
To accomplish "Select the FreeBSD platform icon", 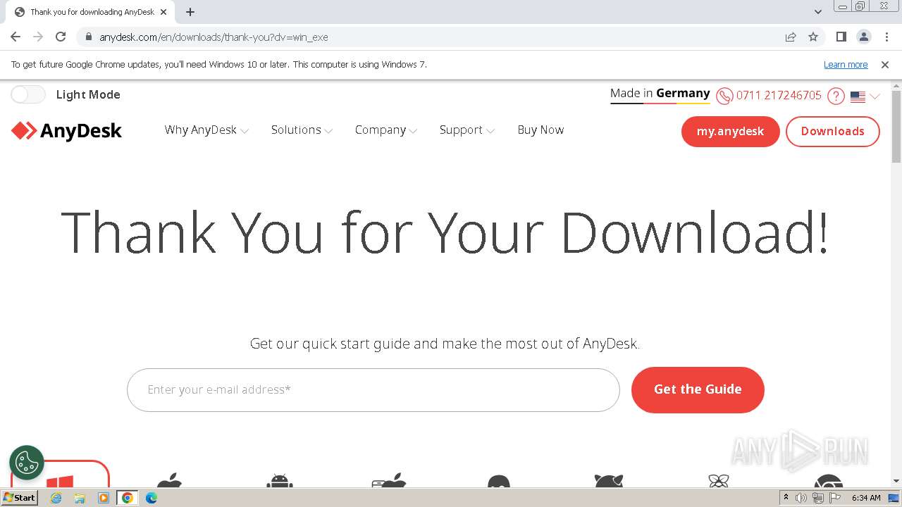I will point(609,480).
